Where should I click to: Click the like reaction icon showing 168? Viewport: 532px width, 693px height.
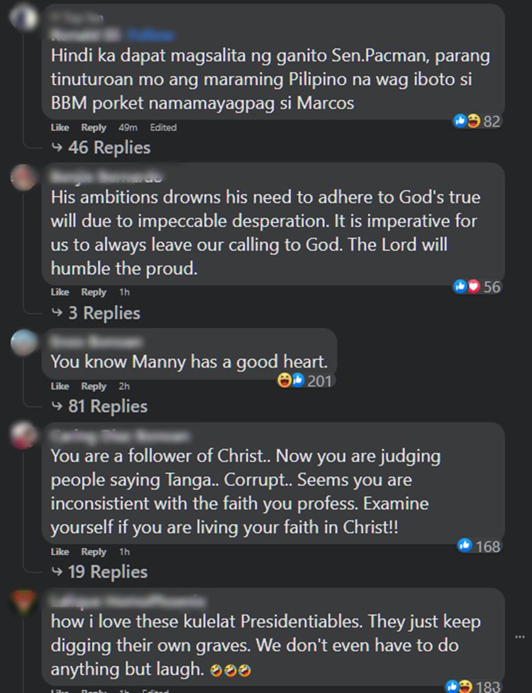tap(465, 546)
